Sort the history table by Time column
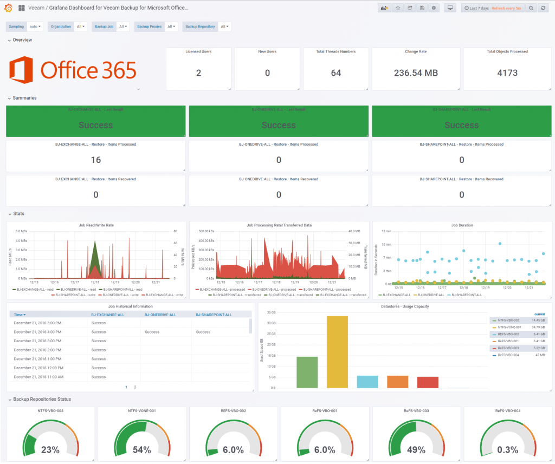 pos(20,315)
